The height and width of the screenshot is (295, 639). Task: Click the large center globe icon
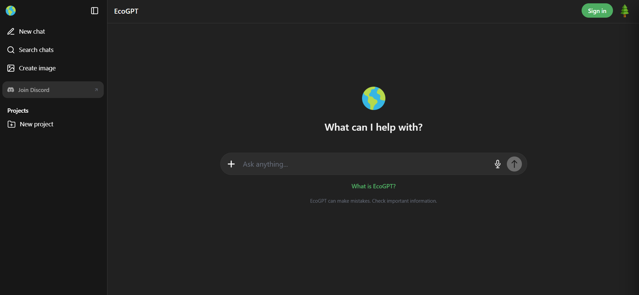[x=374, y=98]
